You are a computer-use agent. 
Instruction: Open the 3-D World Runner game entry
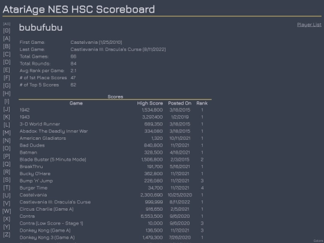pyautogui.click(x=40, y=124)
